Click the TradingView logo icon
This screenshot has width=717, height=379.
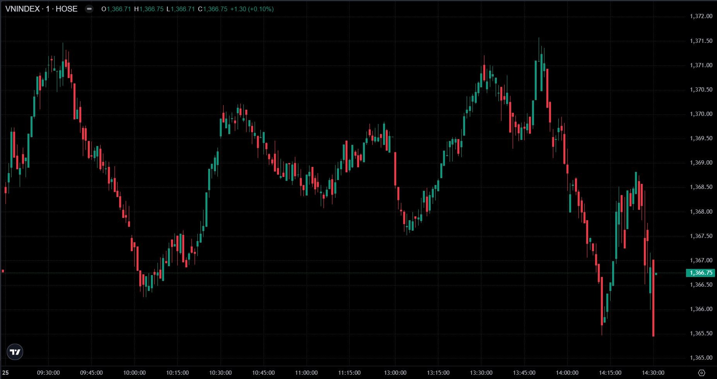[x=15, y=352]
